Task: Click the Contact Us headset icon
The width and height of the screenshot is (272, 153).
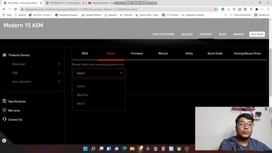Action: point(4,119)
